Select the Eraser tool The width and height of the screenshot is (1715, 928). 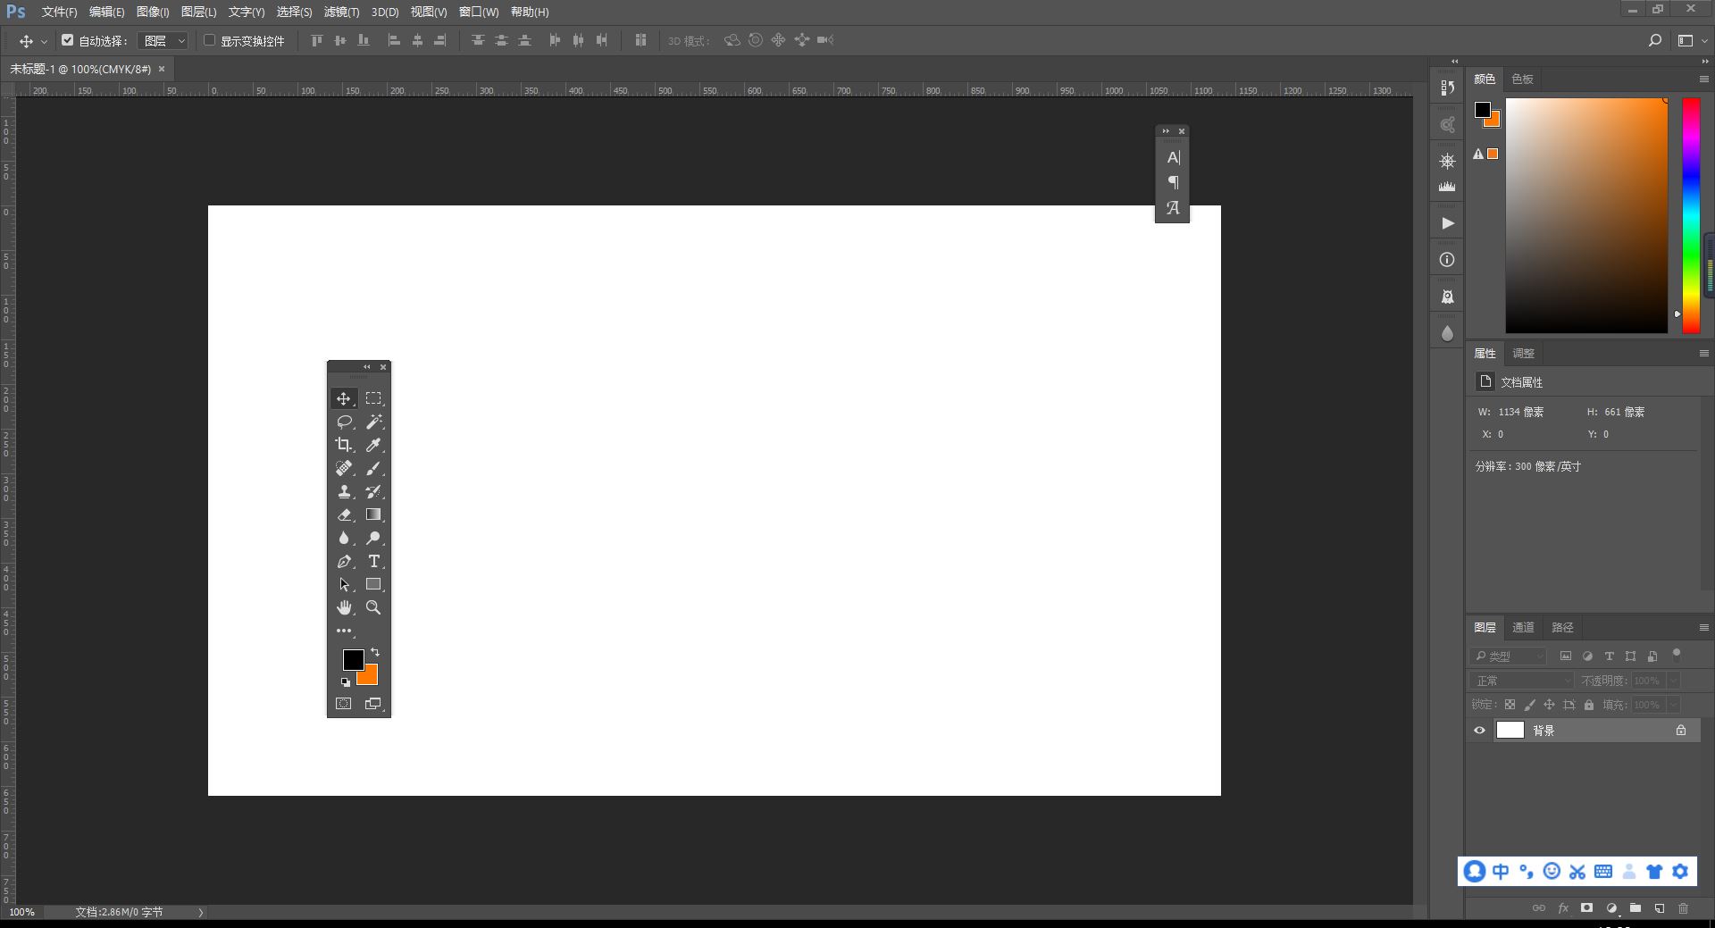tap(345, 514)
